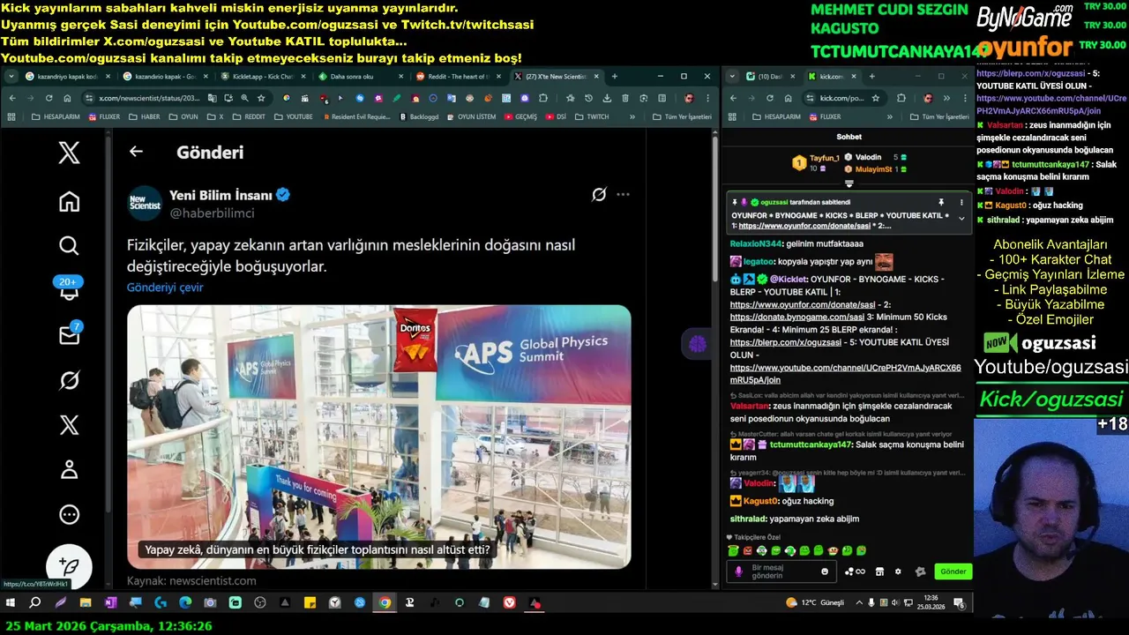1129x635 pixels.
Task: Open the Kaynak: newscientist.com source link
Action: 191,581
